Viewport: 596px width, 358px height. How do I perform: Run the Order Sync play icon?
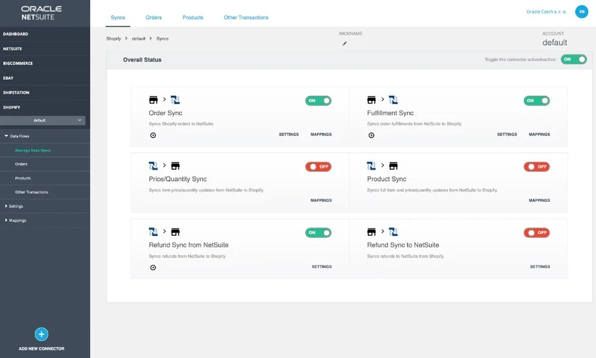153,135
